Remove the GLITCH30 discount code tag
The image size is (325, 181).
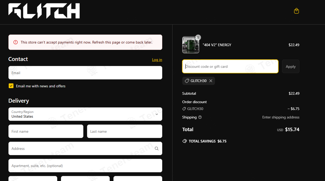click(211, 81)
